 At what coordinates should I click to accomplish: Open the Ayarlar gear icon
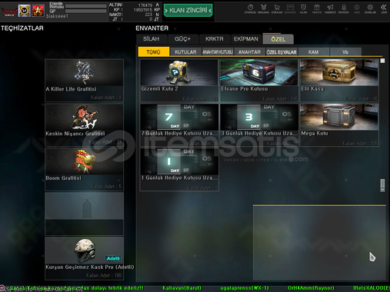coord(370,8)
